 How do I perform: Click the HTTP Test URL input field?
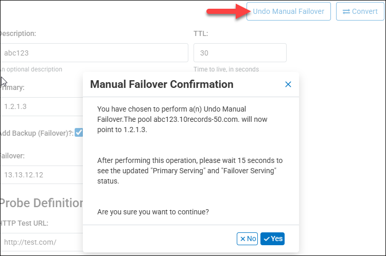click(x=41, y=242)
